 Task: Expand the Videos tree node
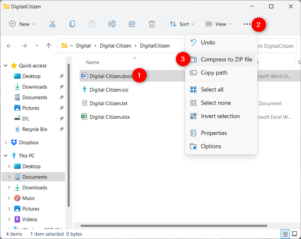9,219
